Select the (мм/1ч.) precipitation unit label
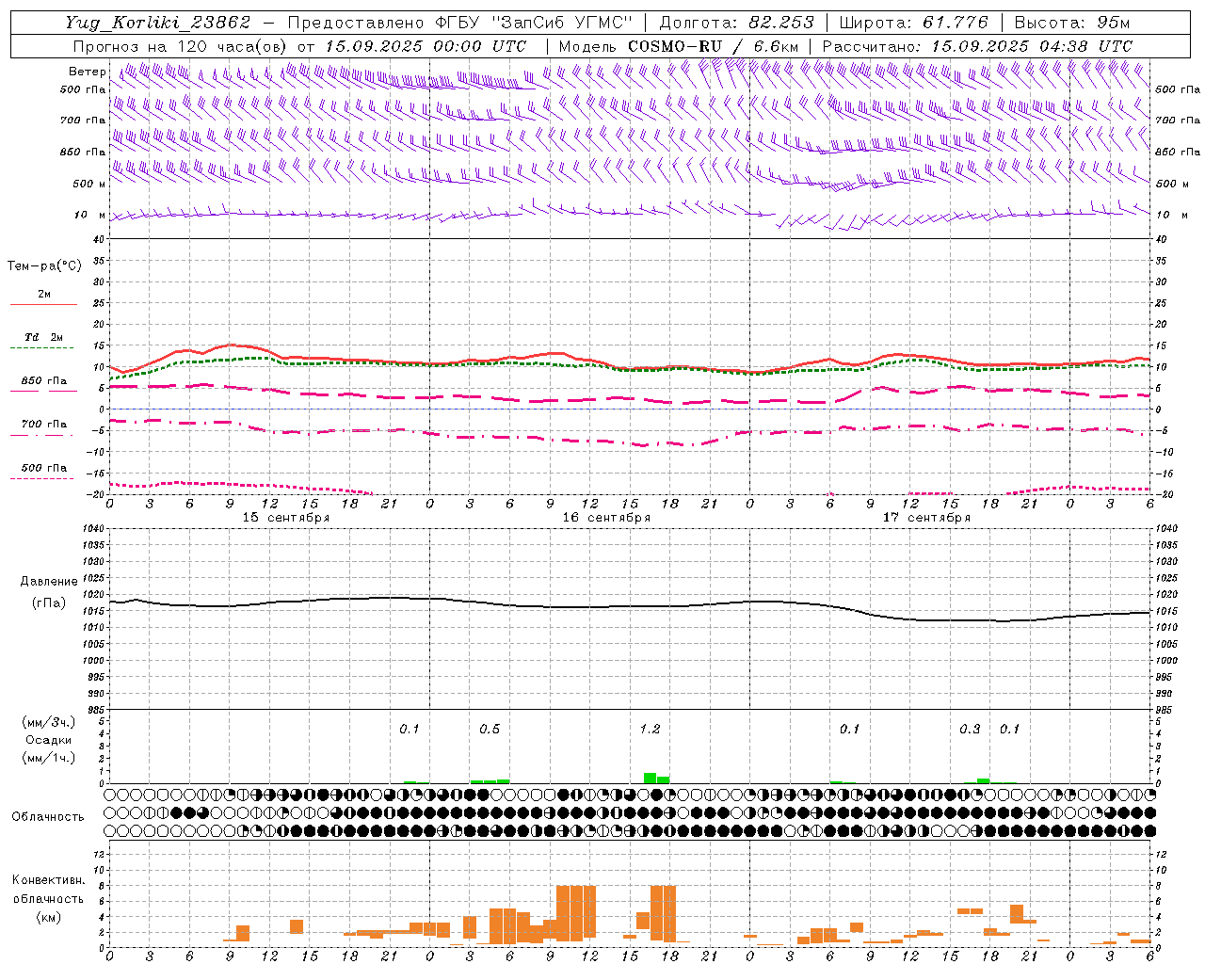 (x=49, y=758)
